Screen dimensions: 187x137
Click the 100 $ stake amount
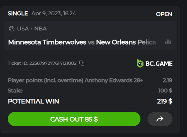coord(165,91)
